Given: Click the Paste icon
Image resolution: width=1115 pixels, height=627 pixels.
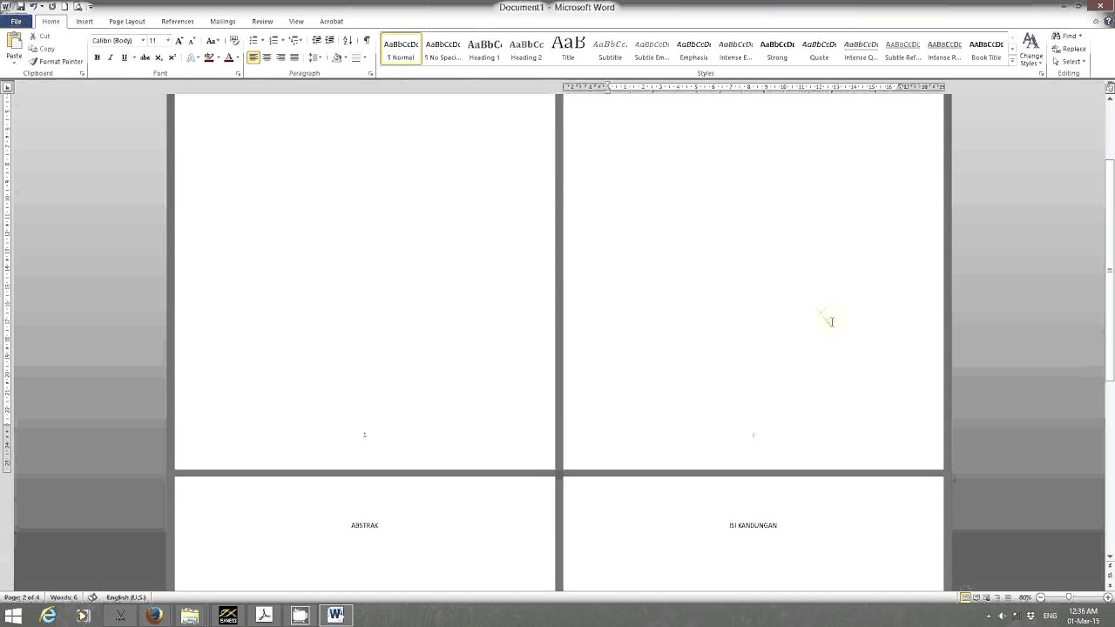Looking at the screenshot, I should click(14, 41).
